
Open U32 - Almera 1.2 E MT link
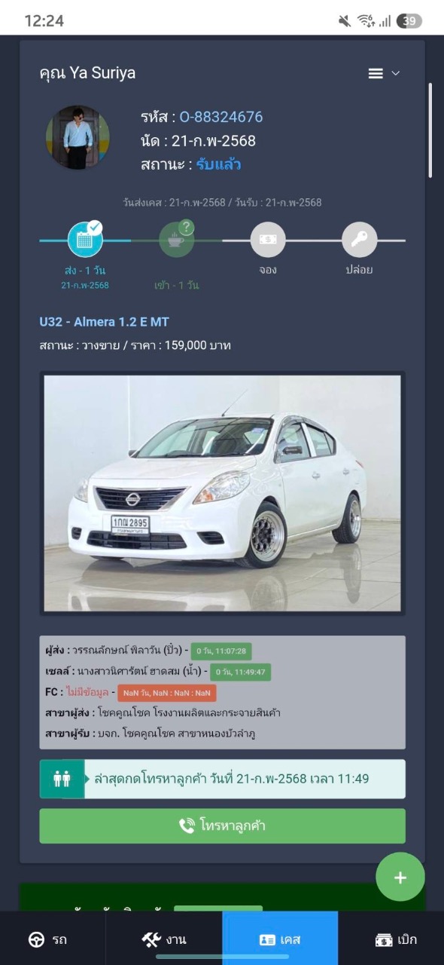(x=104, y=322)
